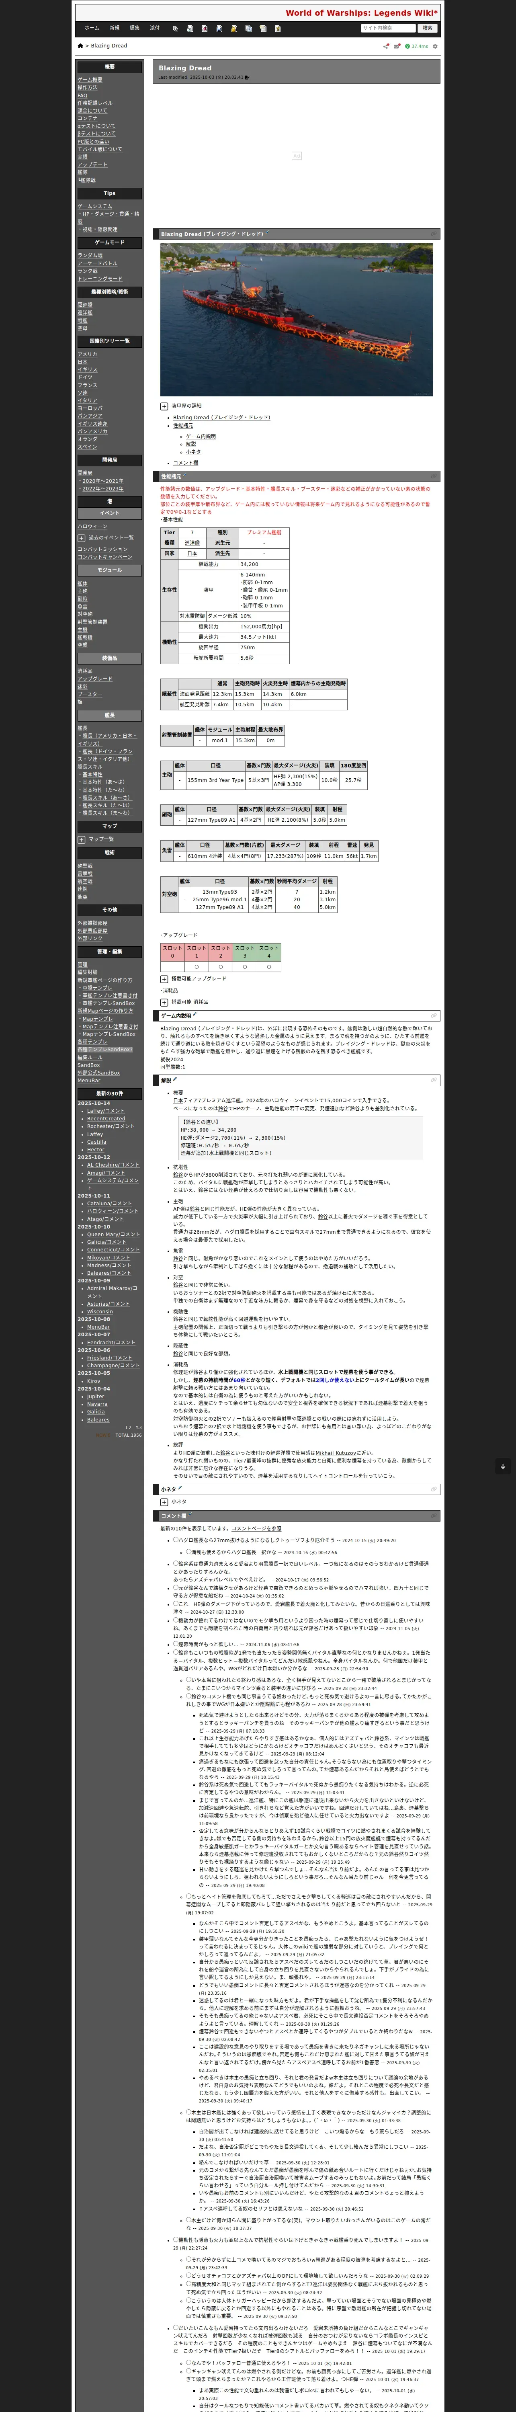Click the Mikhail Kutuzov link in 解説
This screenshot has width=516, height=2412.
336,1453
